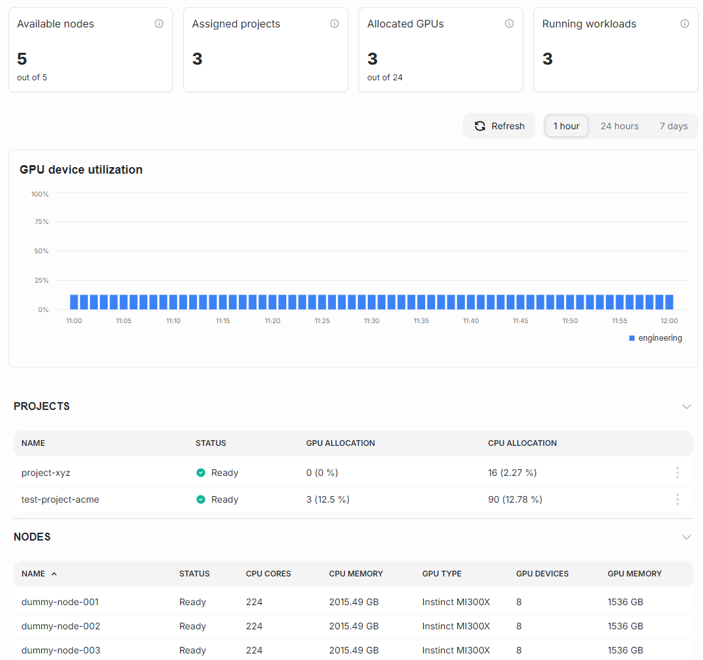Click the kebab menu icon for project-xyz
The width and height of the screenshot is (703, 660).
(677, 472)
